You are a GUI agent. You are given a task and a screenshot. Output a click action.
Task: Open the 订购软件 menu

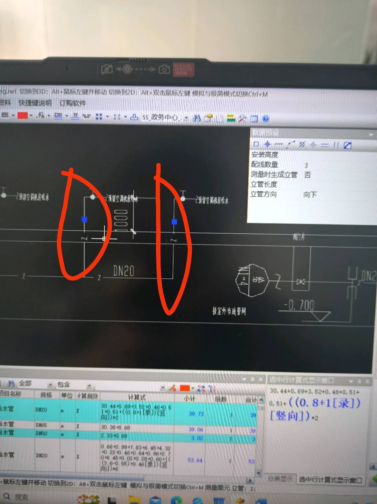(72, 103)
